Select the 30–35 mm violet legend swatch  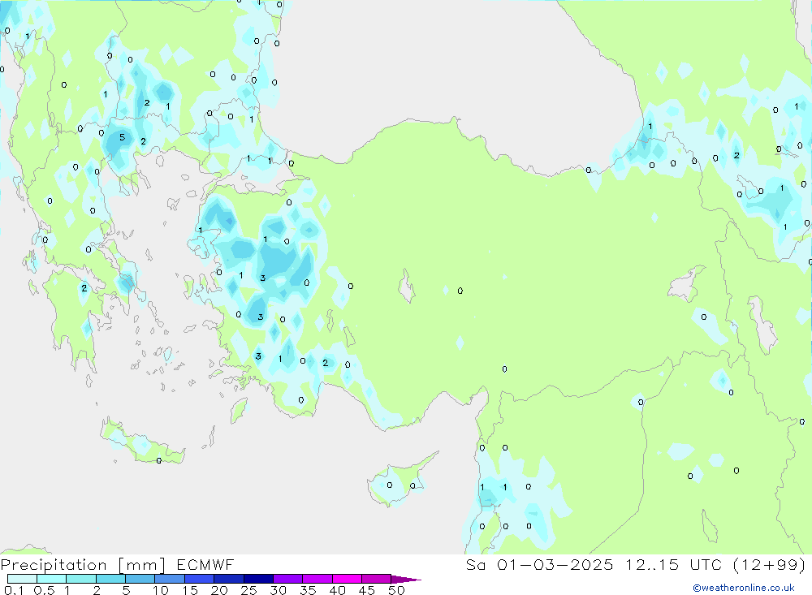[287, 579]
